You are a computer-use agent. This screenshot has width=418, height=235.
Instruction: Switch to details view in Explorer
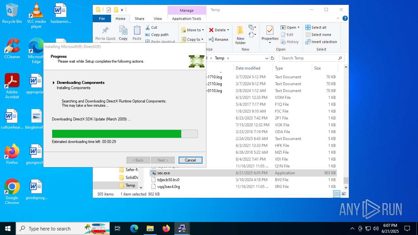coord(337,194)
